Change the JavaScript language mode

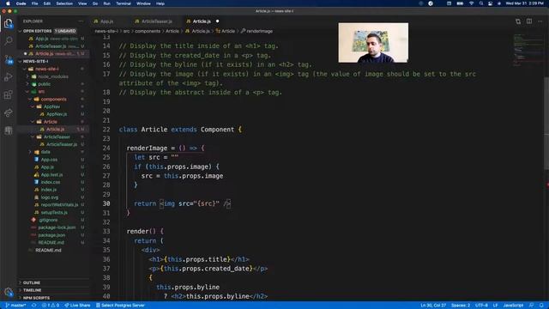513,306
